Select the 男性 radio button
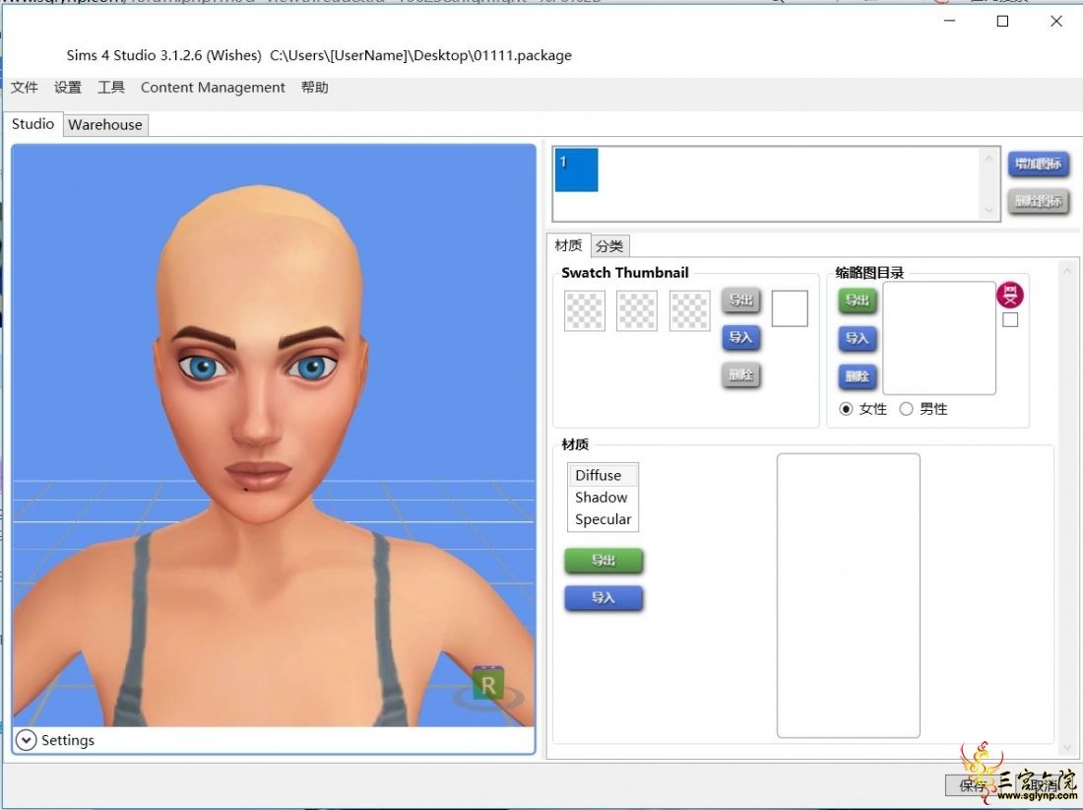The height and width of the screenshot is (810, 1083). tap(906, 409)
